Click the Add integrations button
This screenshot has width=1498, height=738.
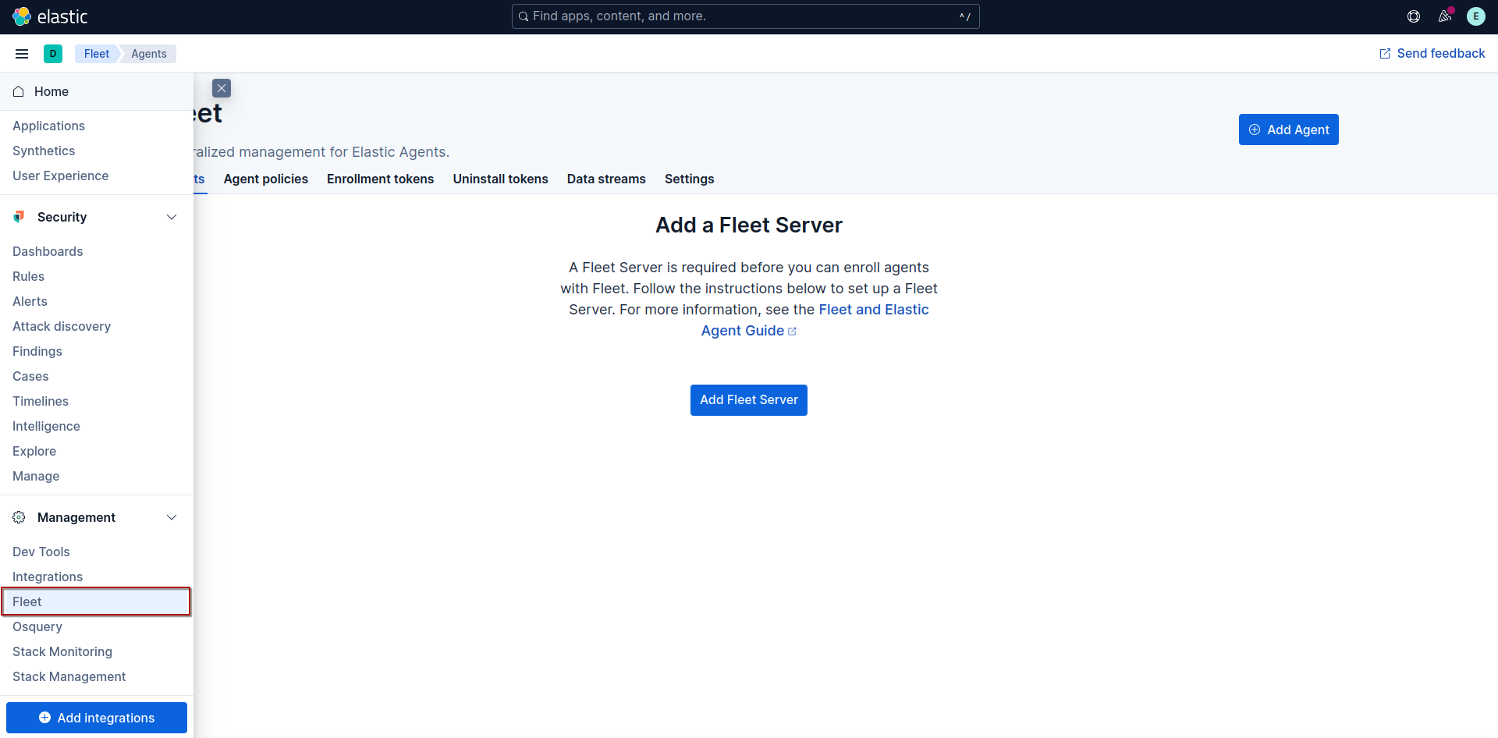coord(97,718)
